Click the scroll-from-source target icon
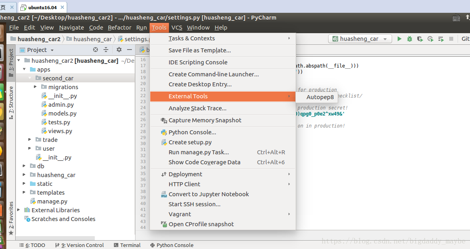The width and height of the screenshot is (470, 249). pyautogui.click(x=95, y=50)
